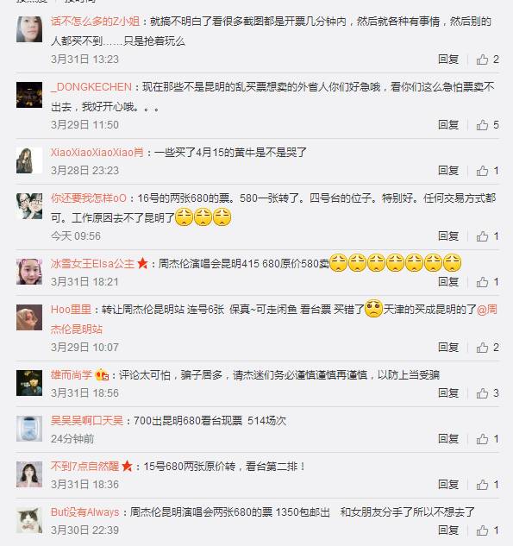The height and width of the screenshot is (546, 513).
Task: Click thumbs-up on XiaoXiaoXiaoXiao肖's comment
Action: [x=487, y=171]
